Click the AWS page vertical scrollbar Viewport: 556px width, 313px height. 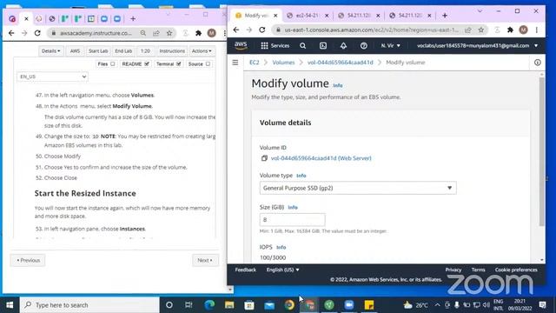pos(541,151)
